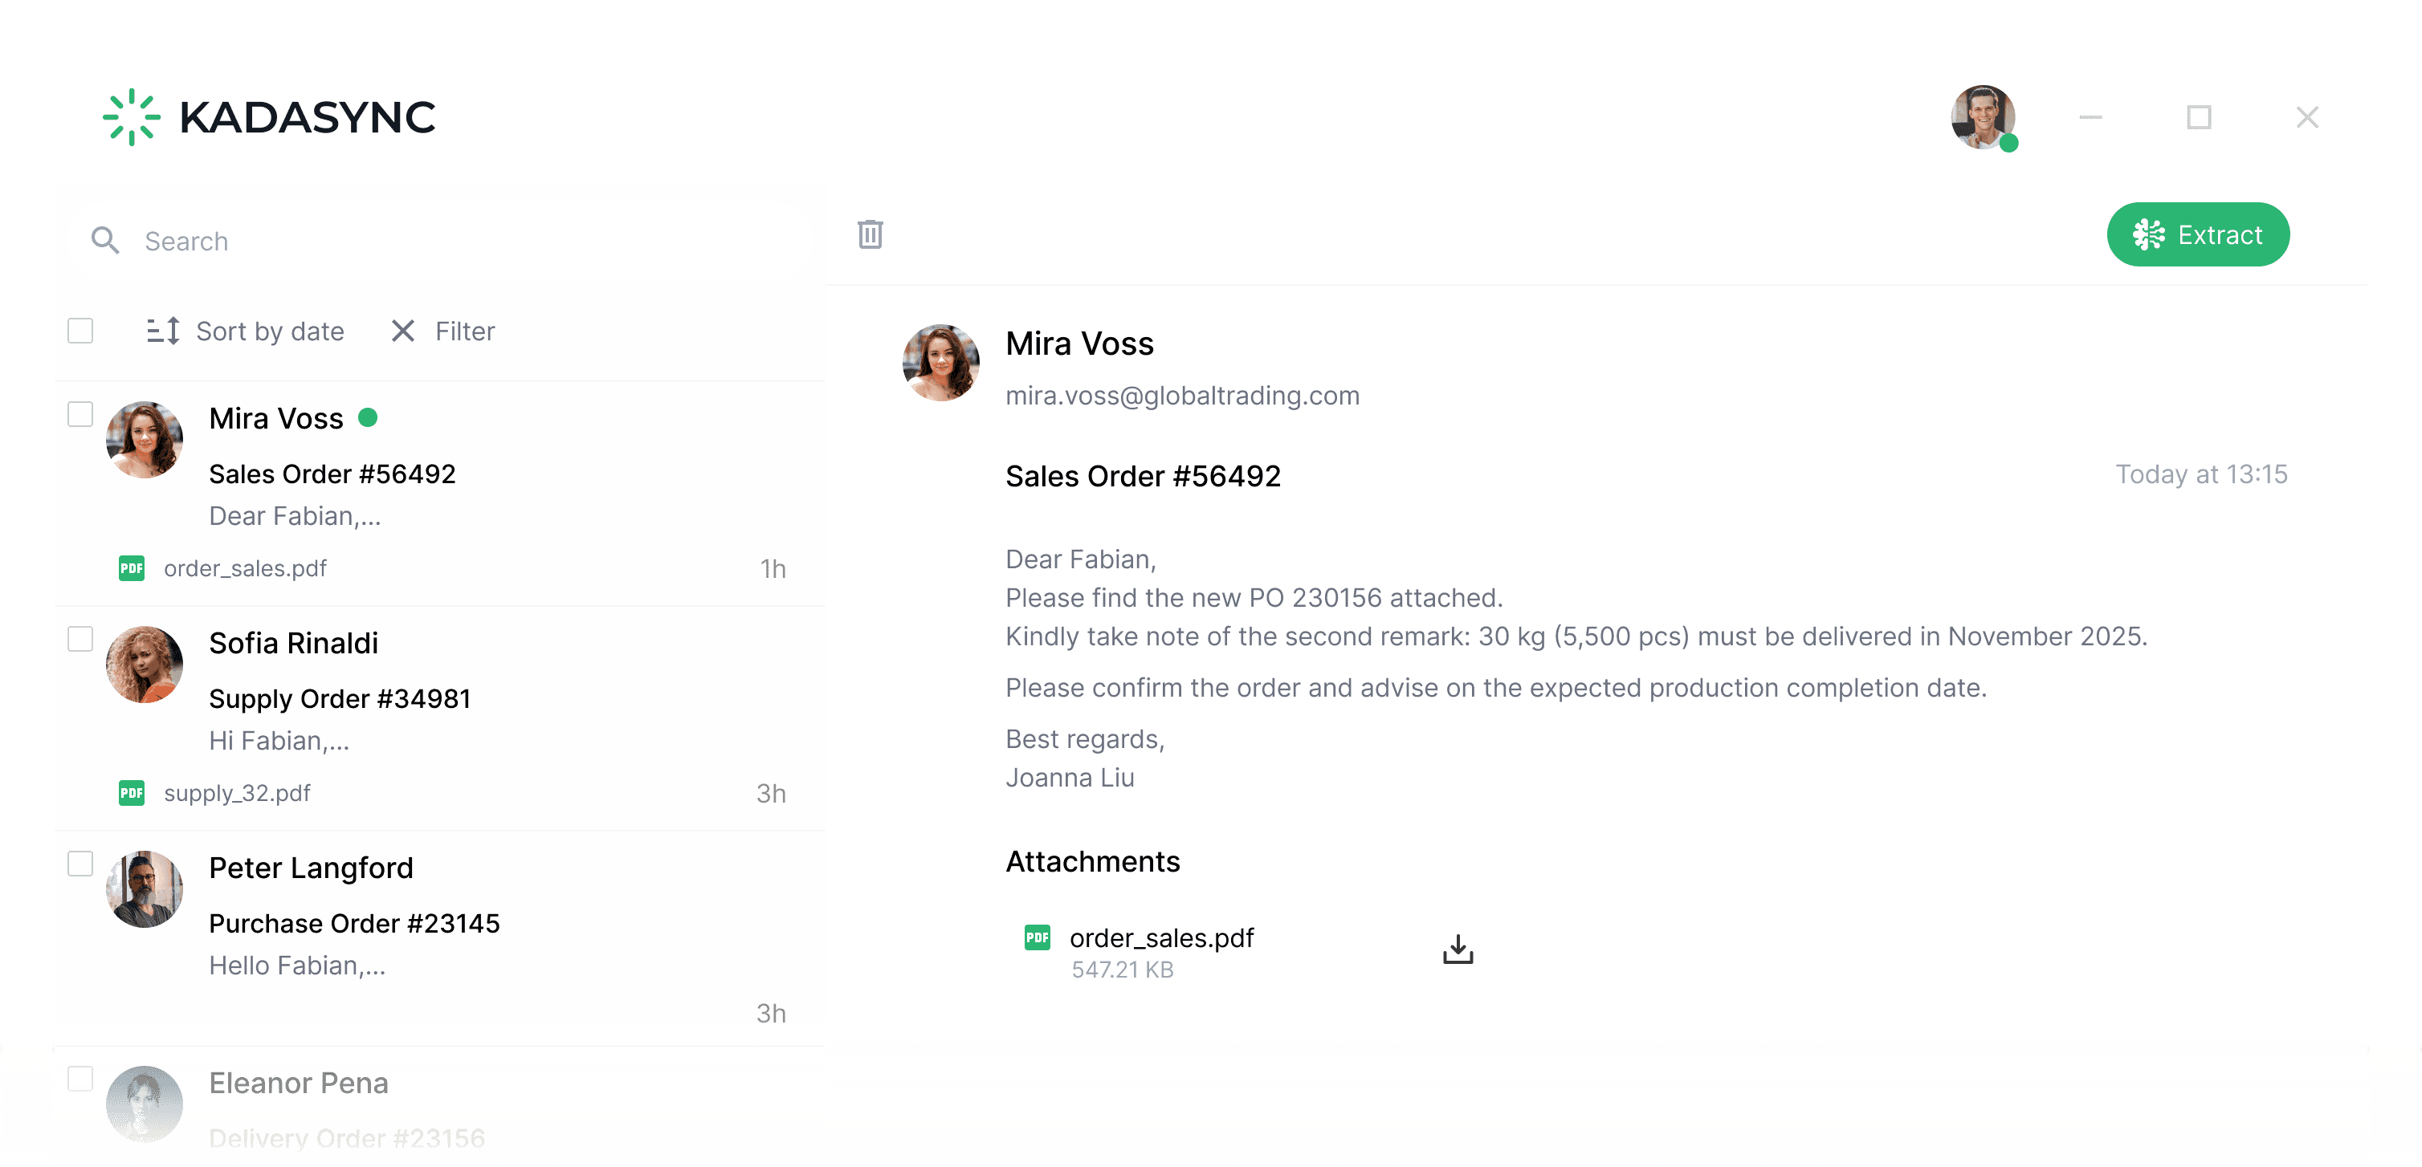Open Sort by date options

tap(270, 331)
